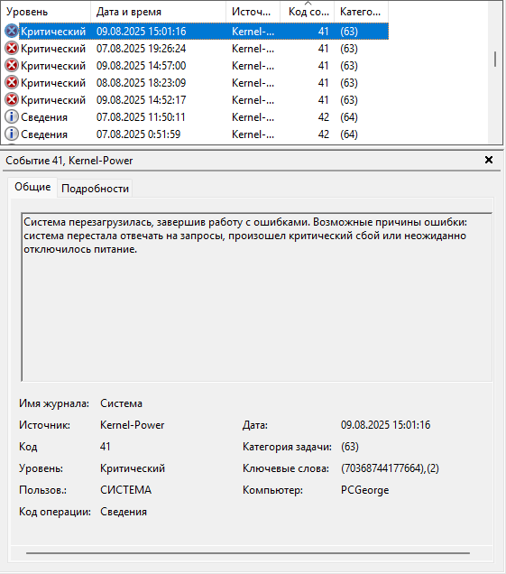Click info icon of 07.08.2025 11:50:11 event
Screen dimensions: 506x574
[12, 117]
